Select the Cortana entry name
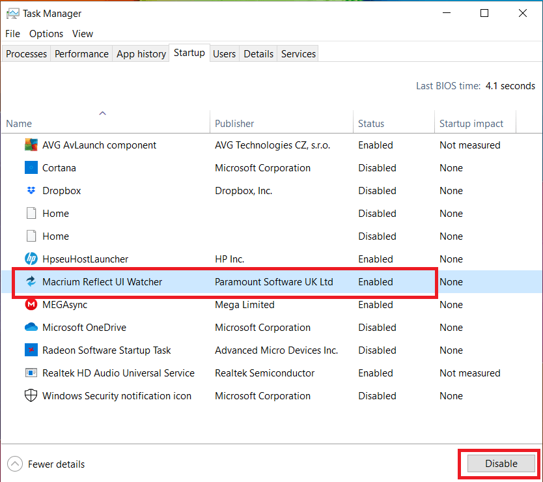The width and height of the screenshot is (543, 482). pos(59,167)
